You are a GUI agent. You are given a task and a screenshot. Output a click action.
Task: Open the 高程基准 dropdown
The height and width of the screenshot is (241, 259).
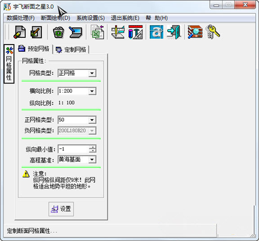pyautogui.click(x=92, y=160)
